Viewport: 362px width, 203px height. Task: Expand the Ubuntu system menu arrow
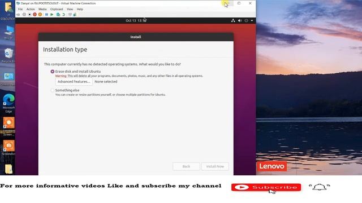(252, 20)
